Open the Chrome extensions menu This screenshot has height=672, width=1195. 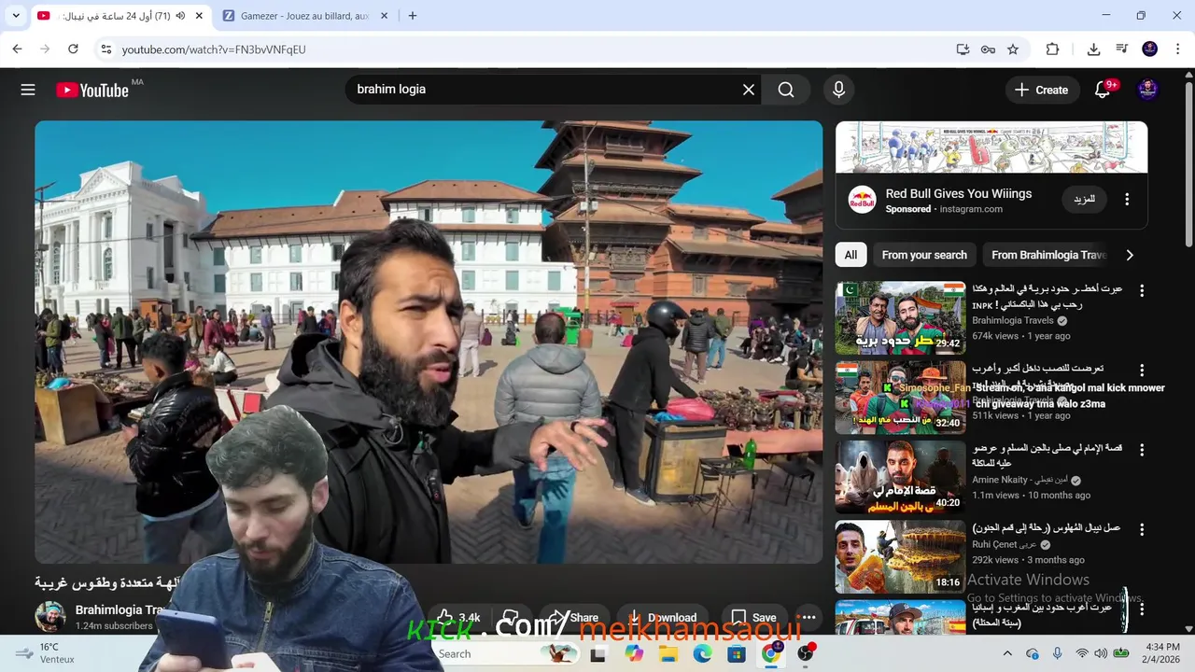tap(1052, 49)
